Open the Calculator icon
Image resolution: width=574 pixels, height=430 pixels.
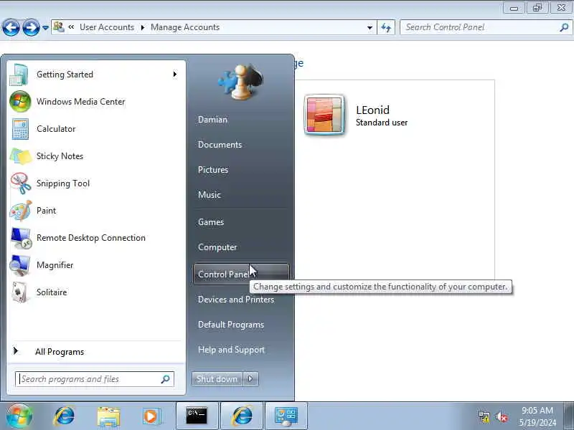pos(20,129)
